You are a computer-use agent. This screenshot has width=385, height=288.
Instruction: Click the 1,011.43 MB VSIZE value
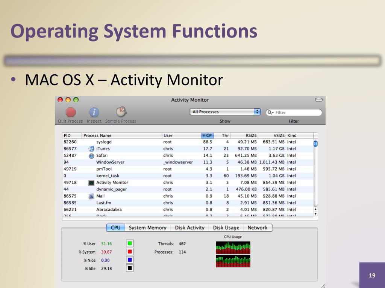(272, 162)
